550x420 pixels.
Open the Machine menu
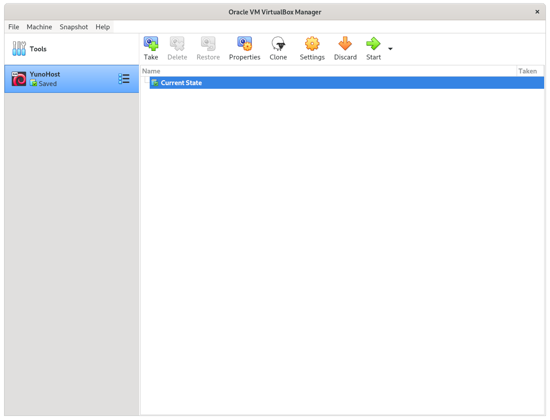coord(39,27)
